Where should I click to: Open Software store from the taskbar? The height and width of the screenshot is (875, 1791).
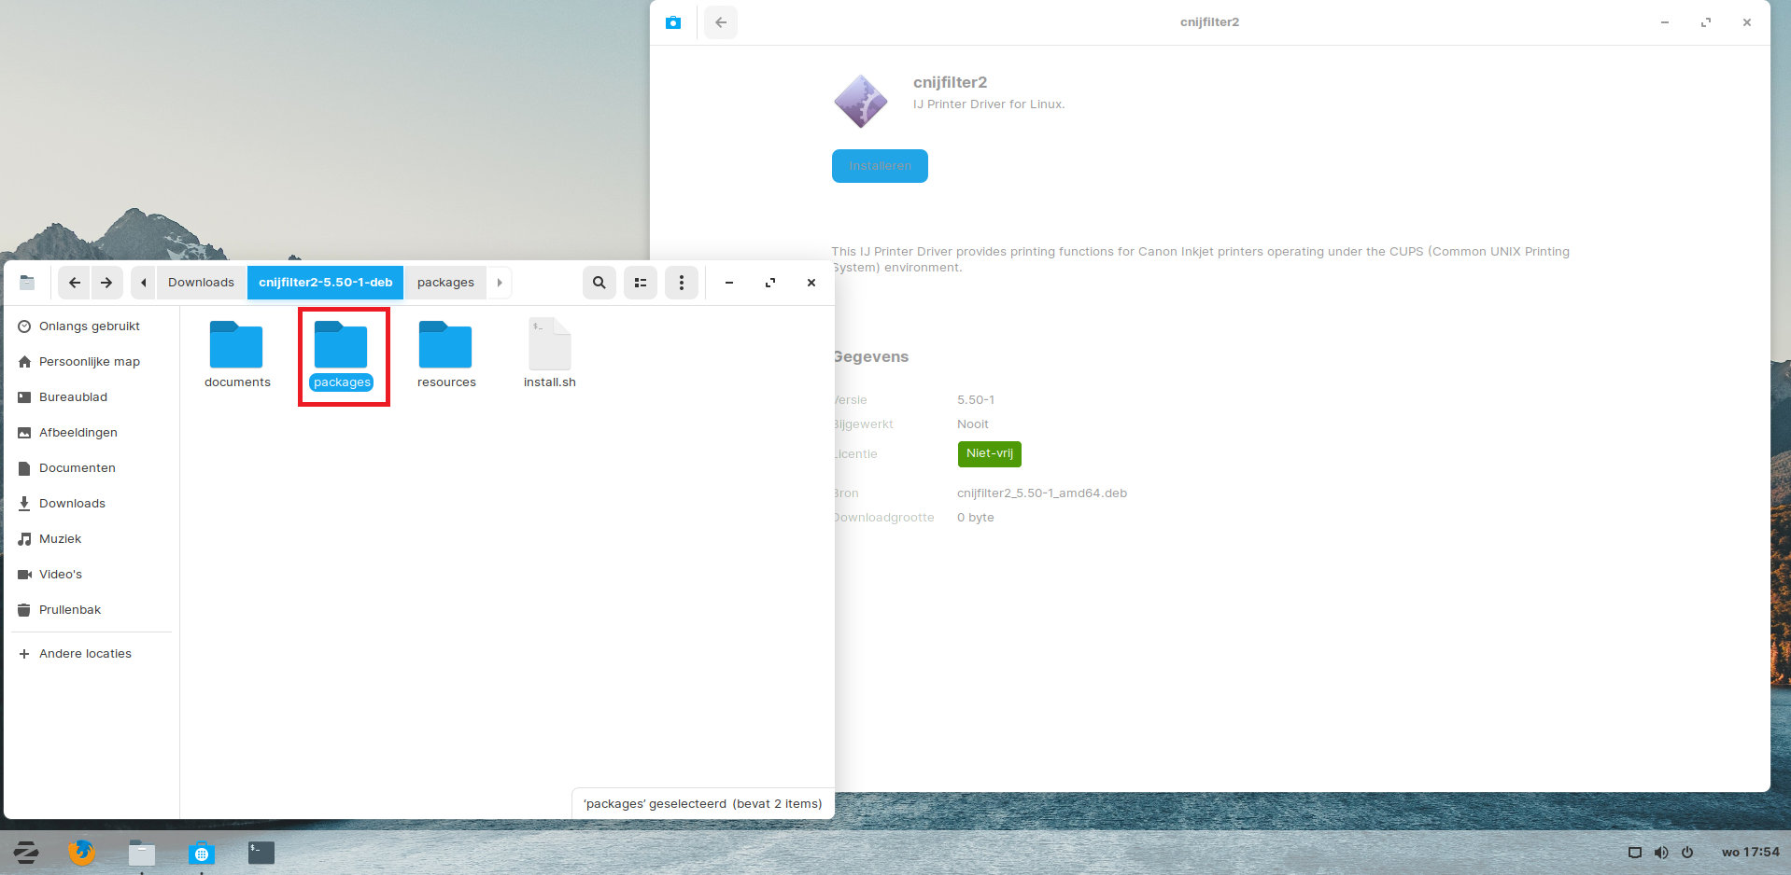coord(201,853)
